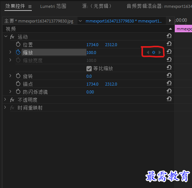Click the 锚点 Y value 2312.0

[x=111, y=84]
